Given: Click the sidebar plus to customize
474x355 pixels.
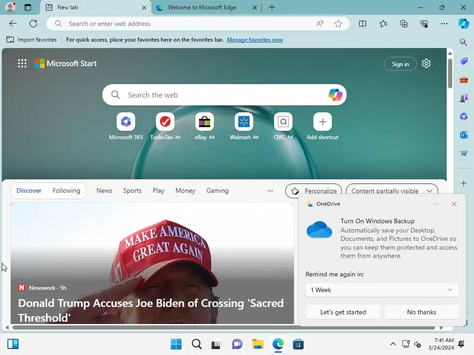Looking at the screenshot, I should (x=463, y=183).
